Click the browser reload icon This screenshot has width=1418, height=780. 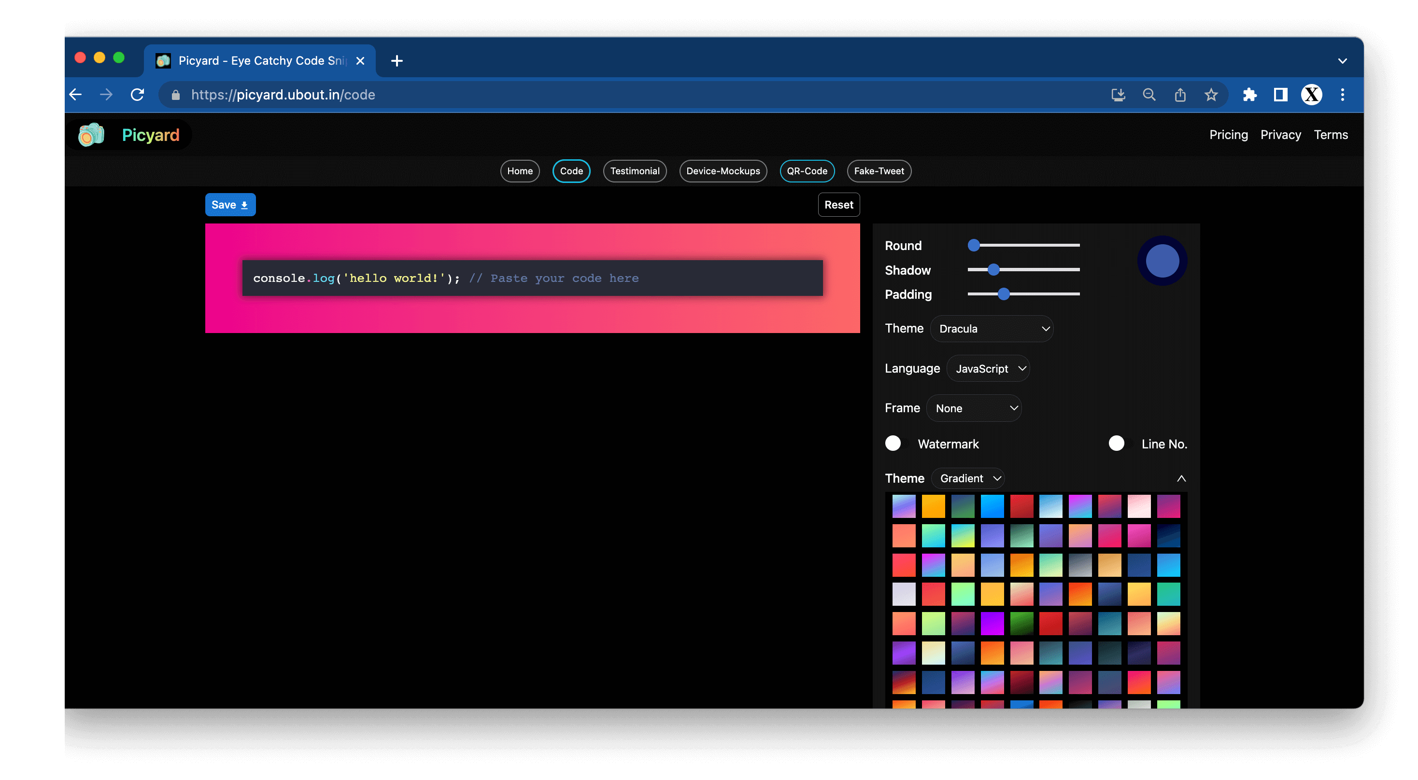(138, 95)
